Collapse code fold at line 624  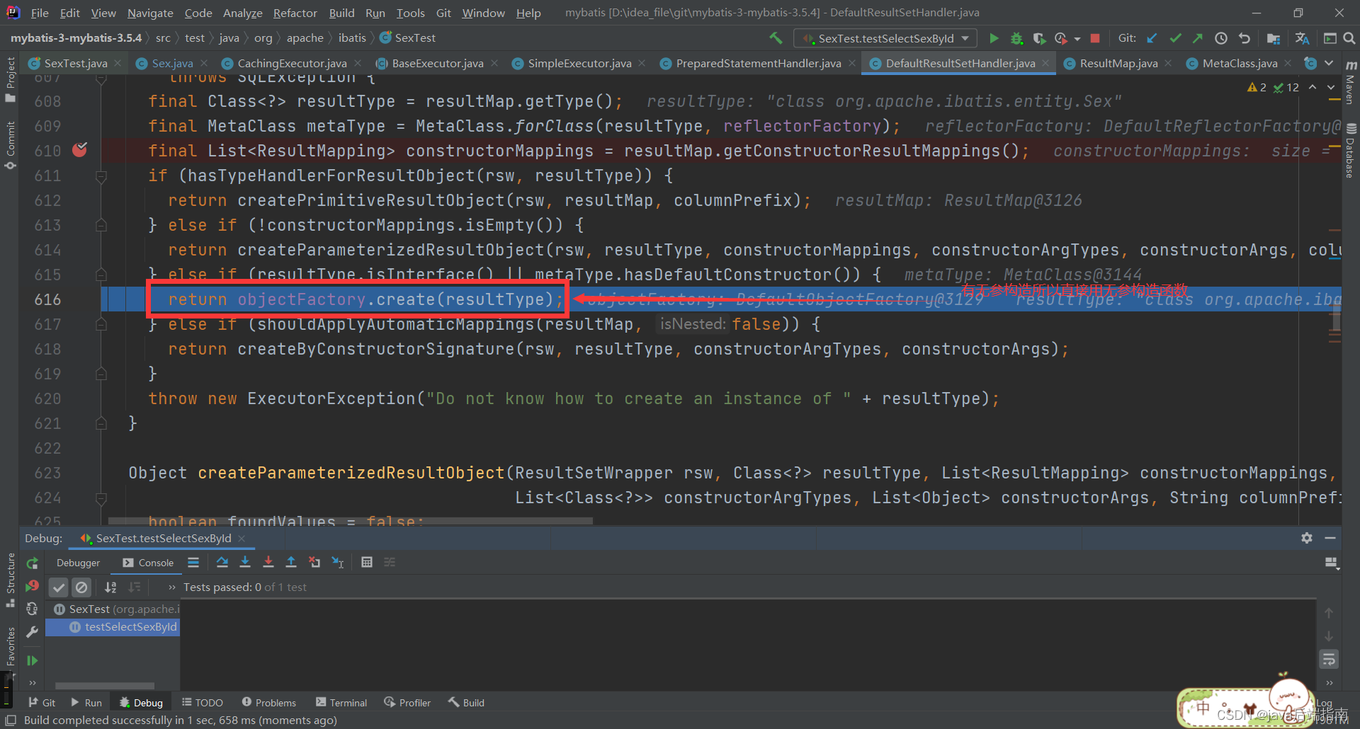click(101, 498)
